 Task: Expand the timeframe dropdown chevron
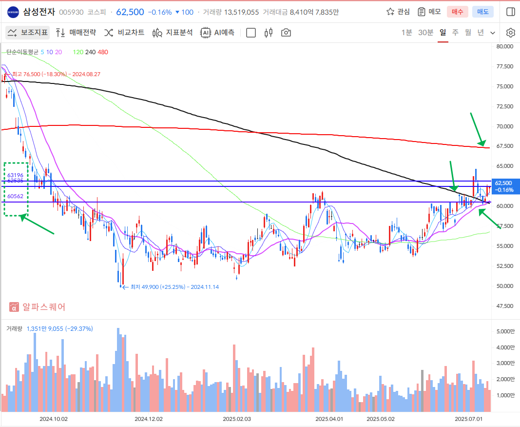click(493, 33)
